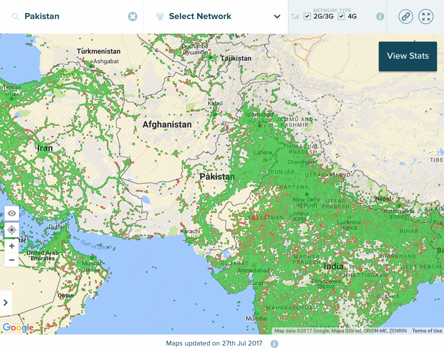This screenshot has width=444, height=351.
Task: Copy map link with chain icon
Action: pyautogui.click(x=405, y=17)
